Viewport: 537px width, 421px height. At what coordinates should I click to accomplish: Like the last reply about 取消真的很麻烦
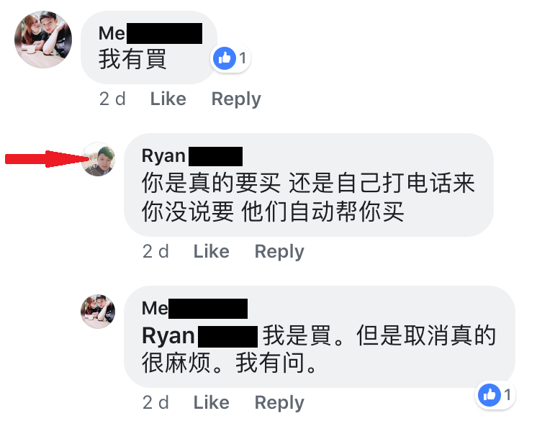[212, 402]
